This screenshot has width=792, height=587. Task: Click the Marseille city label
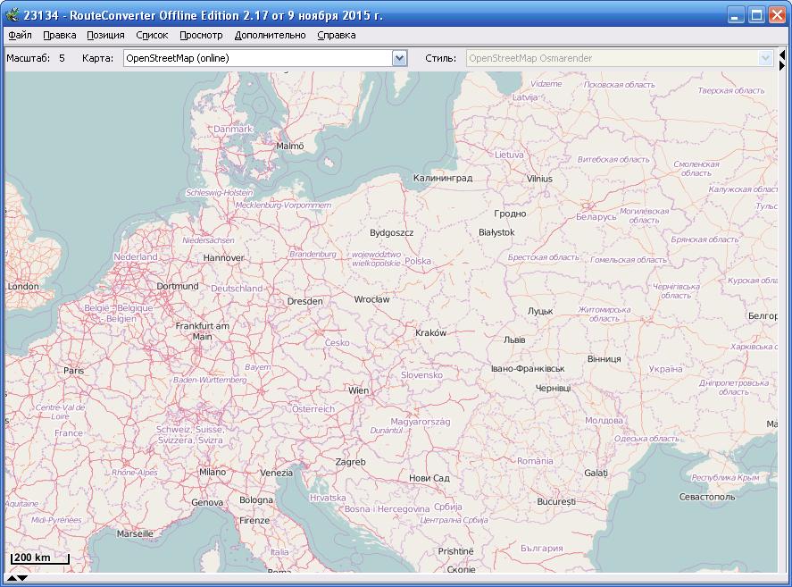pos(135,534)
